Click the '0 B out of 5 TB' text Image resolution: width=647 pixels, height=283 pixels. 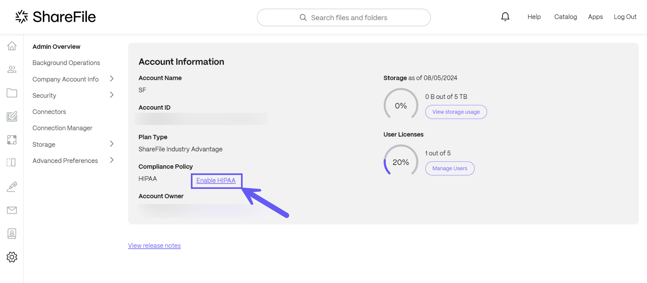coord(446,97)
